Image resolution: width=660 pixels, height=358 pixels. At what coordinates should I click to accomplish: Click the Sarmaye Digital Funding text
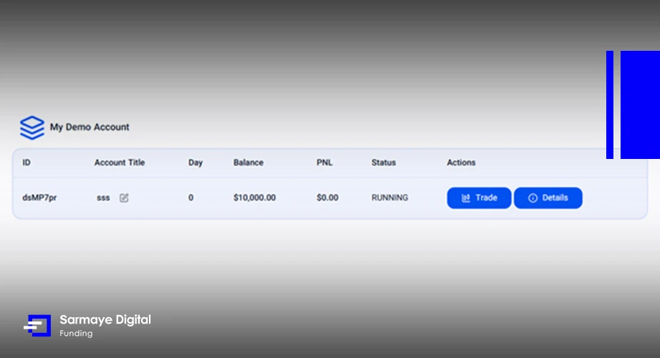105,326
